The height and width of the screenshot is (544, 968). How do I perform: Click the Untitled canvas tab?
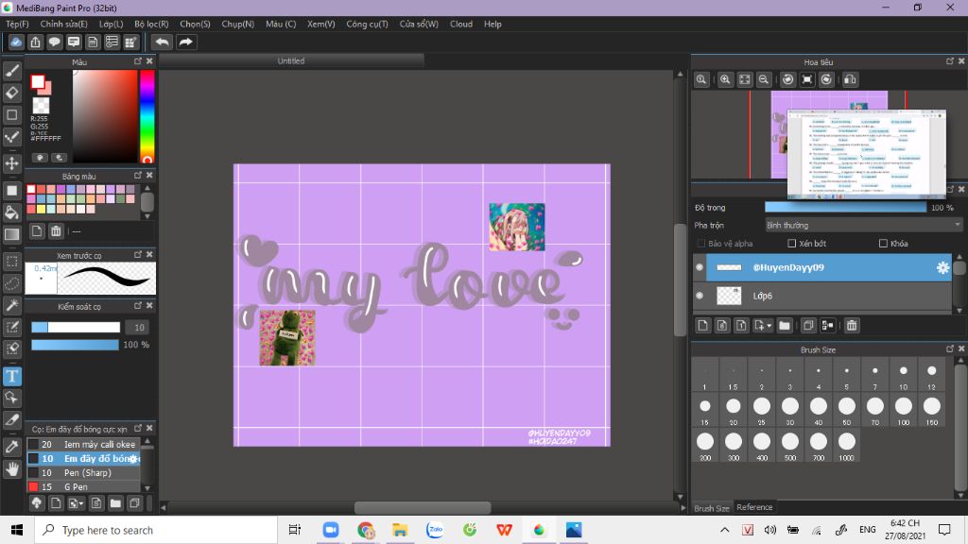(x=291, y=60)
